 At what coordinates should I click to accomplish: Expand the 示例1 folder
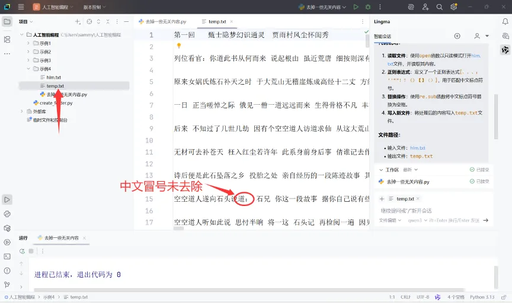coord(28,43)
